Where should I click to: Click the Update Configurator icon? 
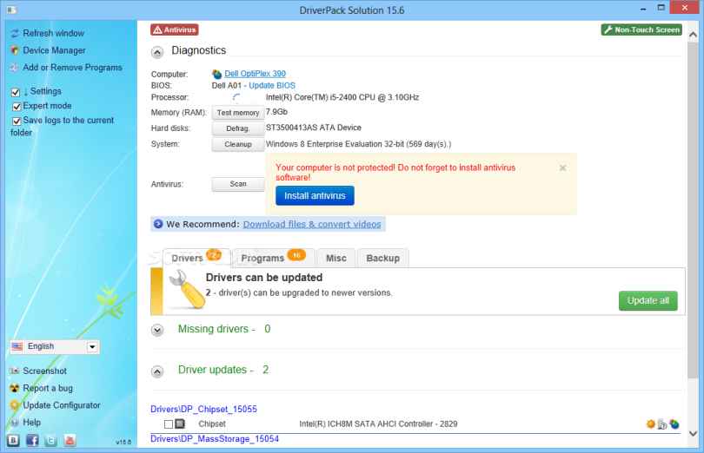point(15,405)
